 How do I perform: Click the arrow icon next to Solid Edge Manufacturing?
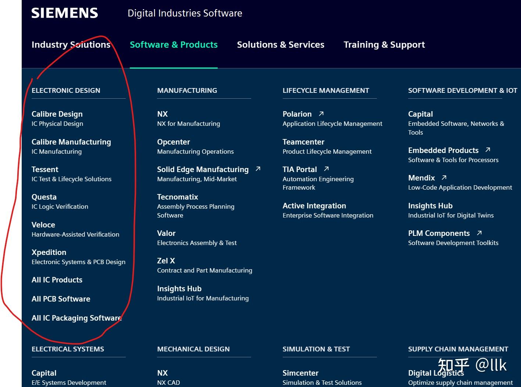pyautogui.click(x=258, y=169)
